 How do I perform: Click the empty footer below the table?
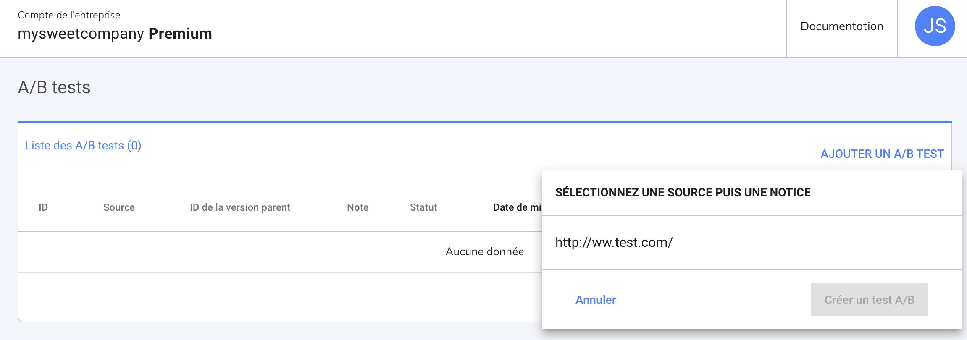coord(277,297)
